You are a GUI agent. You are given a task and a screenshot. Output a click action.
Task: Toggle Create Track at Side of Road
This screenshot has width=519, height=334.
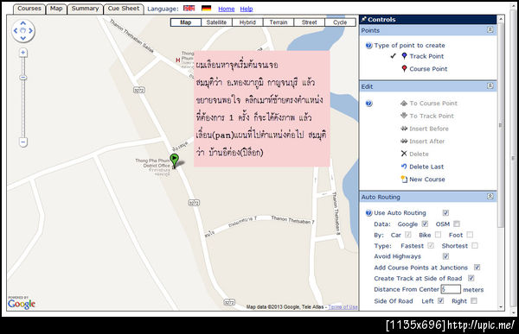point(471,278)
